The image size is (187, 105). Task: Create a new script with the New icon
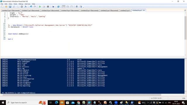pos(2,7)
